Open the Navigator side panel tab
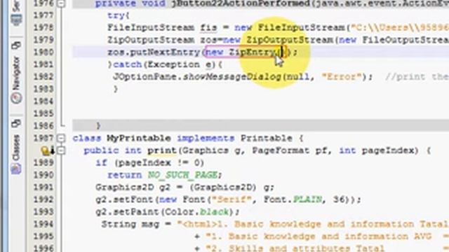Screen dimensions: 449x252 coord(16,73)
